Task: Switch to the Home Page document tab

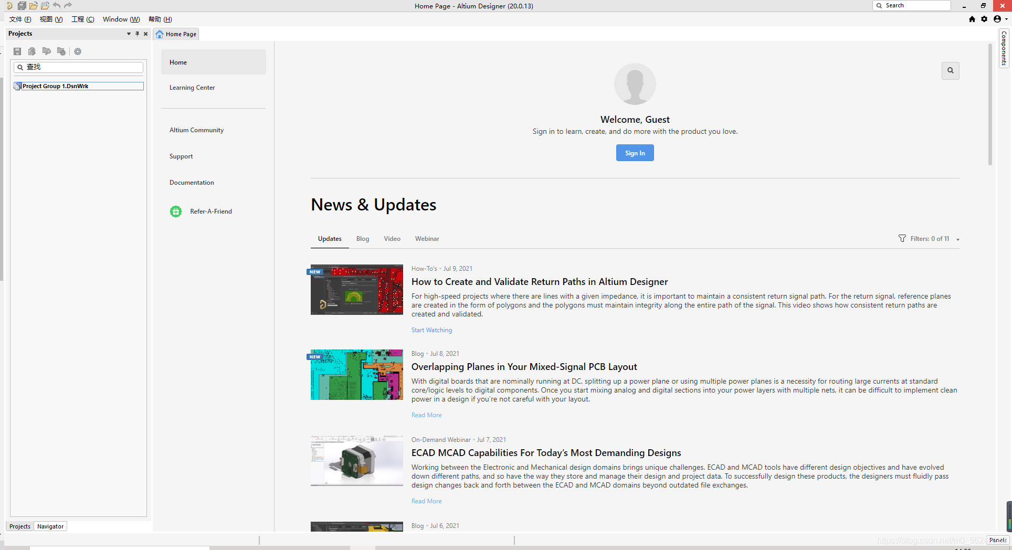Action: pos(176,34)
